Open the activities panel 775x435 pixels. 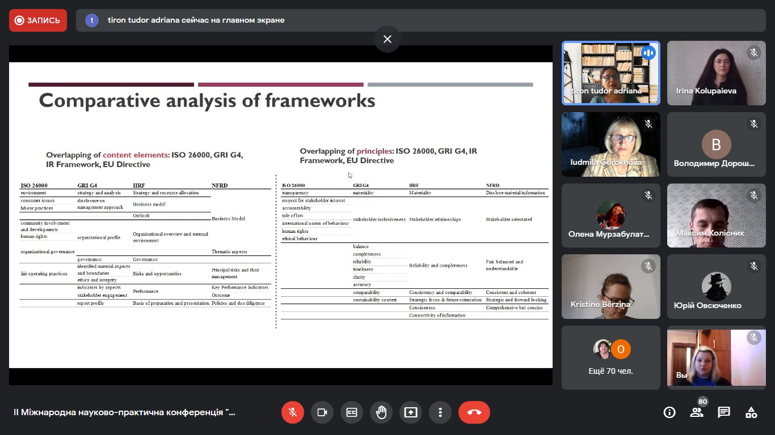751,412
